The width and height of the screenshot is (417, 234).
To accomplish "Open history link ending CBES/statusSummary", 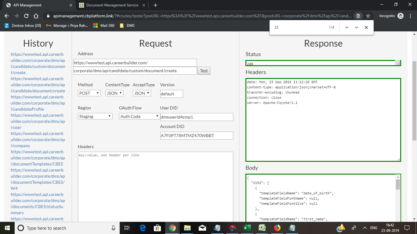I will pyautogui.click(x=38, y=204).
